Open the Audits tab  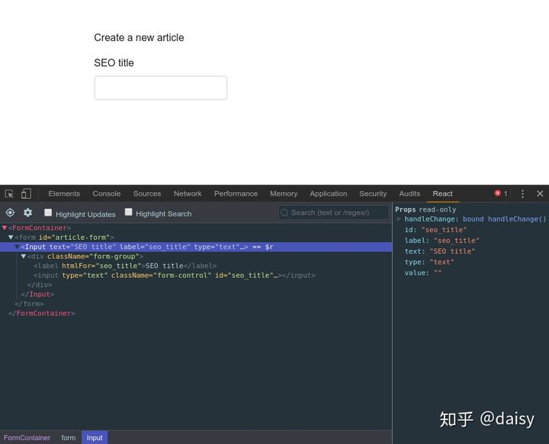tap(409, 193)
